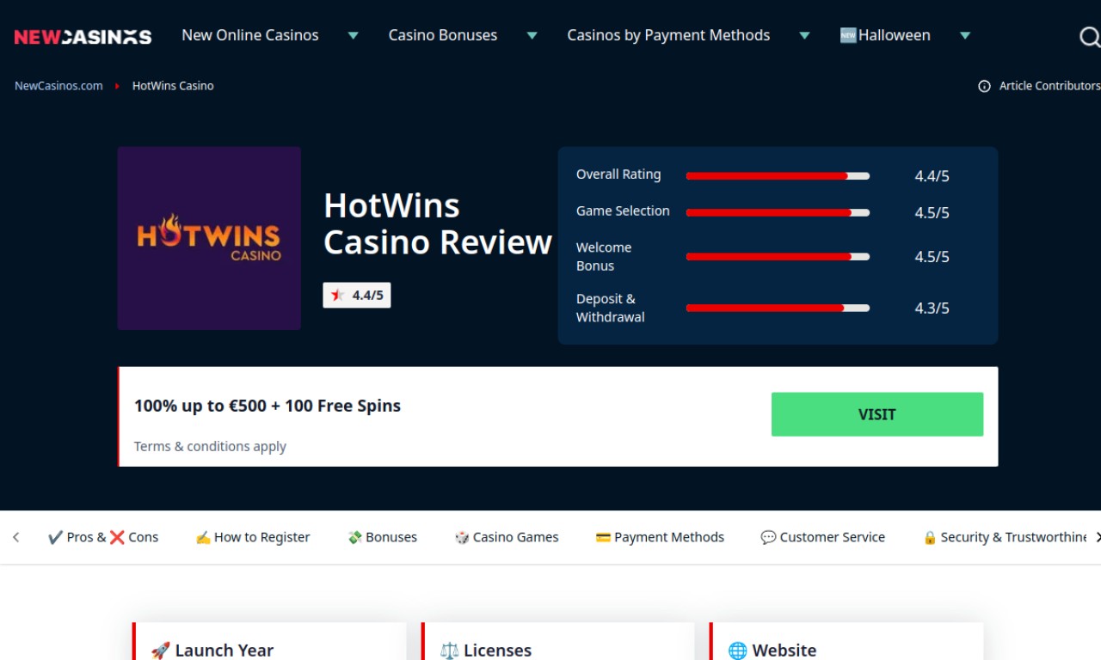Click the Deposit & Withdrawal label

pyautogui.click(x=611, y=308)
